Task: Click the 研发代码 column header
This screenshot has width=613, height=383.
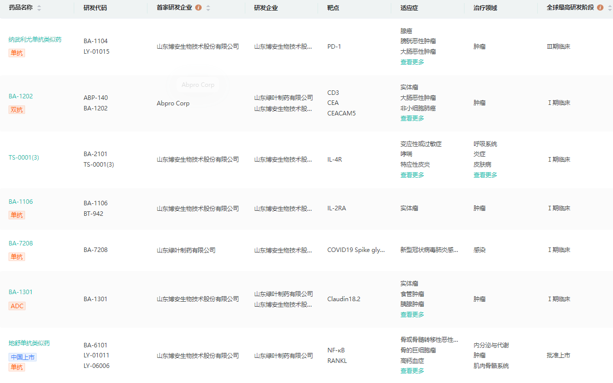Action: (95, 8)
